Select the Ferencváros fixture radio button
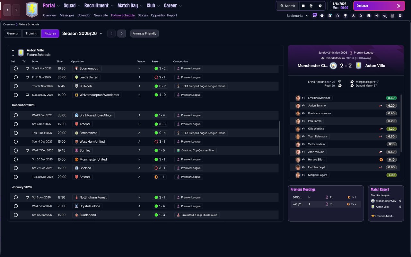 coord(16,133)
